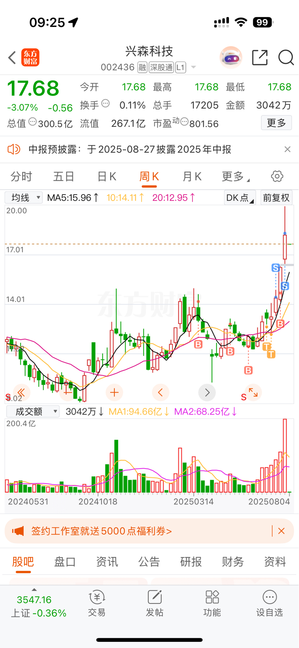Open 前复权 adjustment selector
Screen dimensions: 299x648
(276, 198)
